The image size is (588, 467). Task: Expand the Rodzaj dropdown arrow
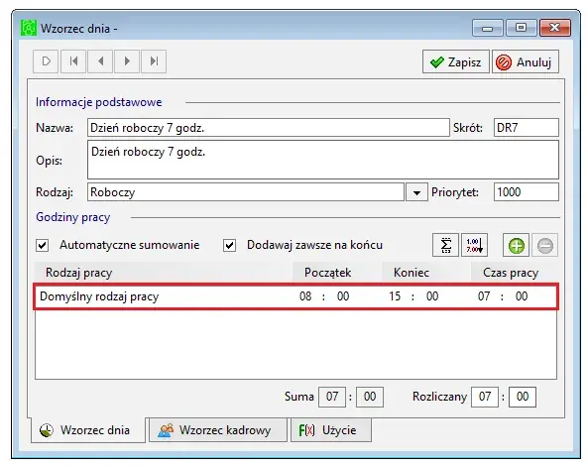coord(416,192)
